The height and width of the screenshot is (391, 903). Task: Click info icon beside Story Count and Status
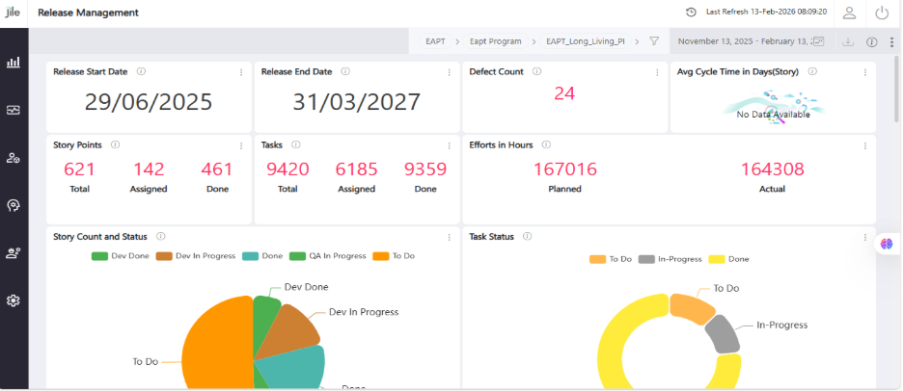pyautogui.click(x=161, y=236)
